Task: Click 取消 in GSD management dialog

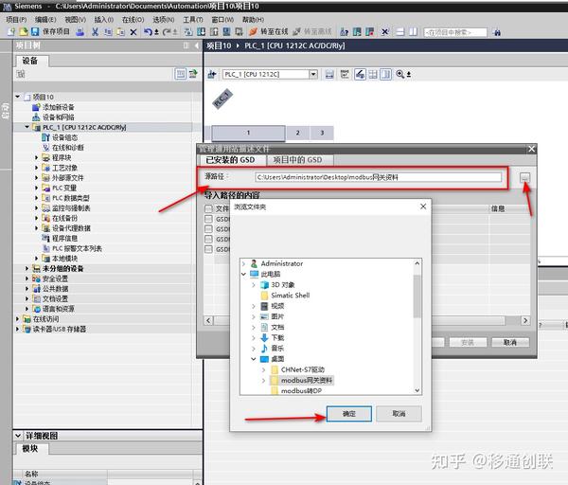Action: (510, 342)
